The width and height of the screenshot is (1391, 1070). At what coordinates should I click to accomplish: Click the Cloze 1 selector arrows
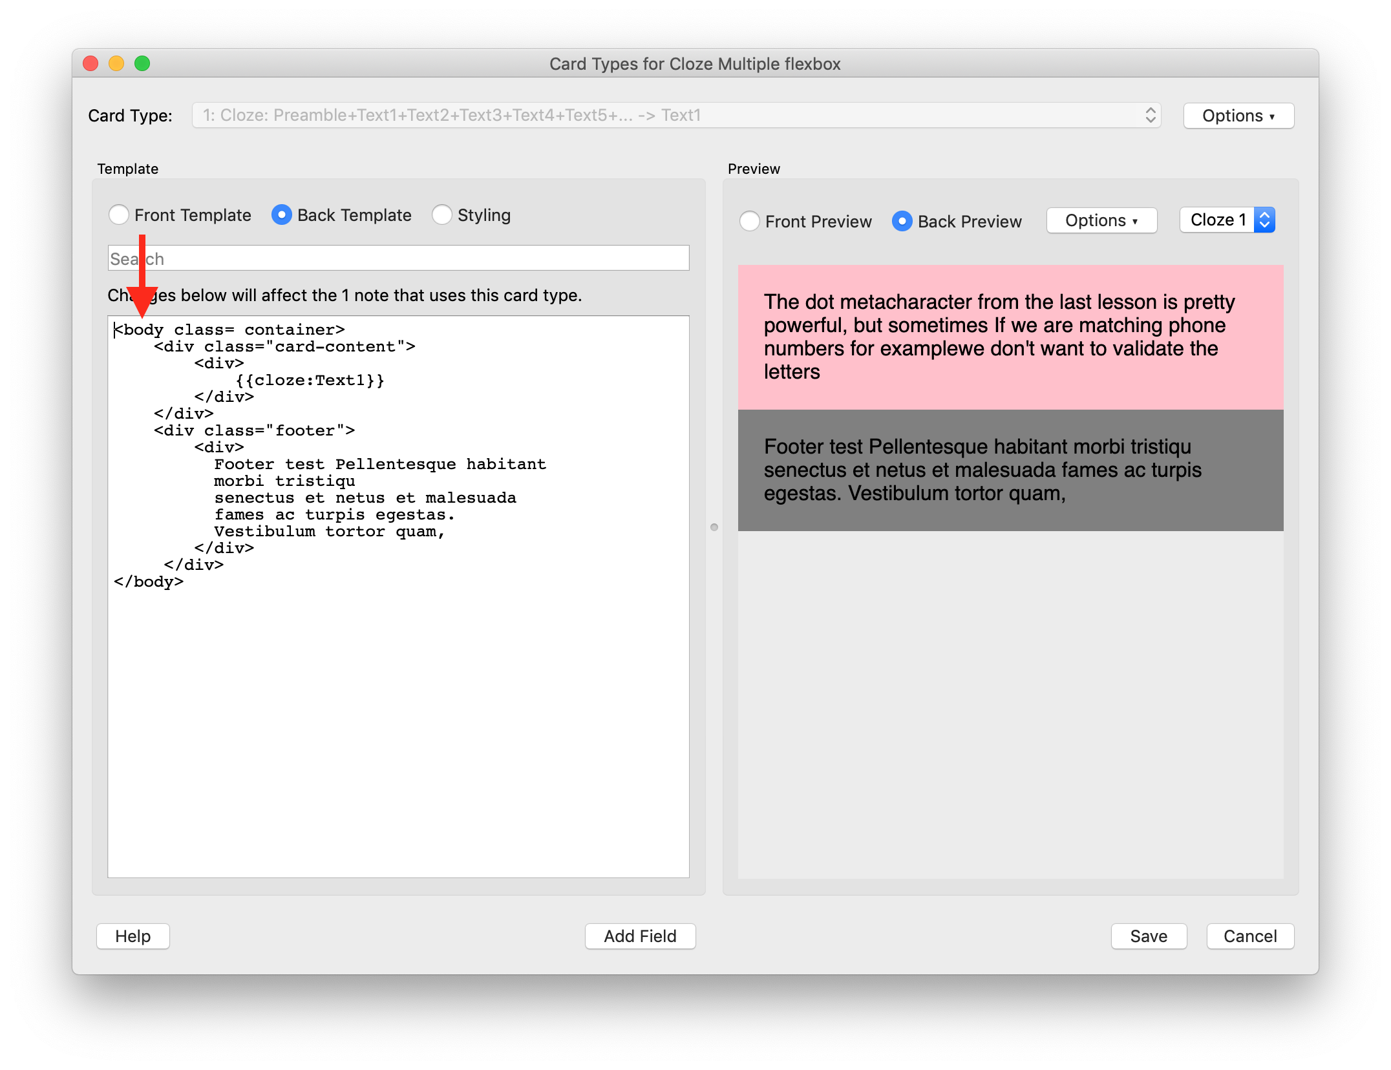[x=1264, y=220]
